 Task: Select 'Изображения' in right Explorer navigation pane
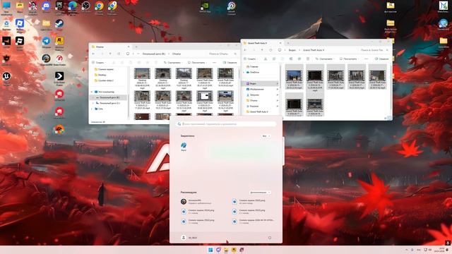(255, 90)
